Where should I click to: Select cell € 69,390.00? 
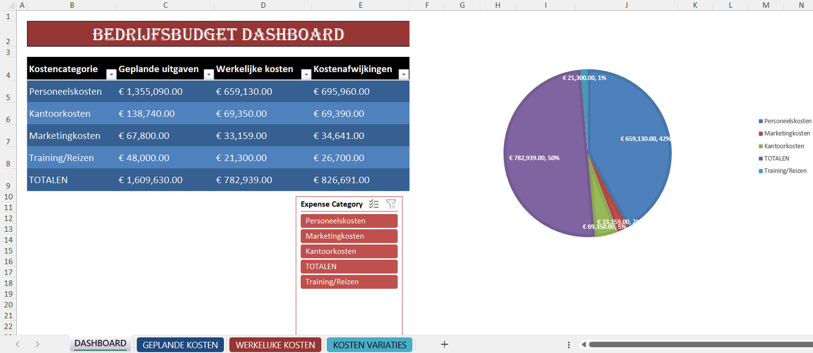coord(361,114)
